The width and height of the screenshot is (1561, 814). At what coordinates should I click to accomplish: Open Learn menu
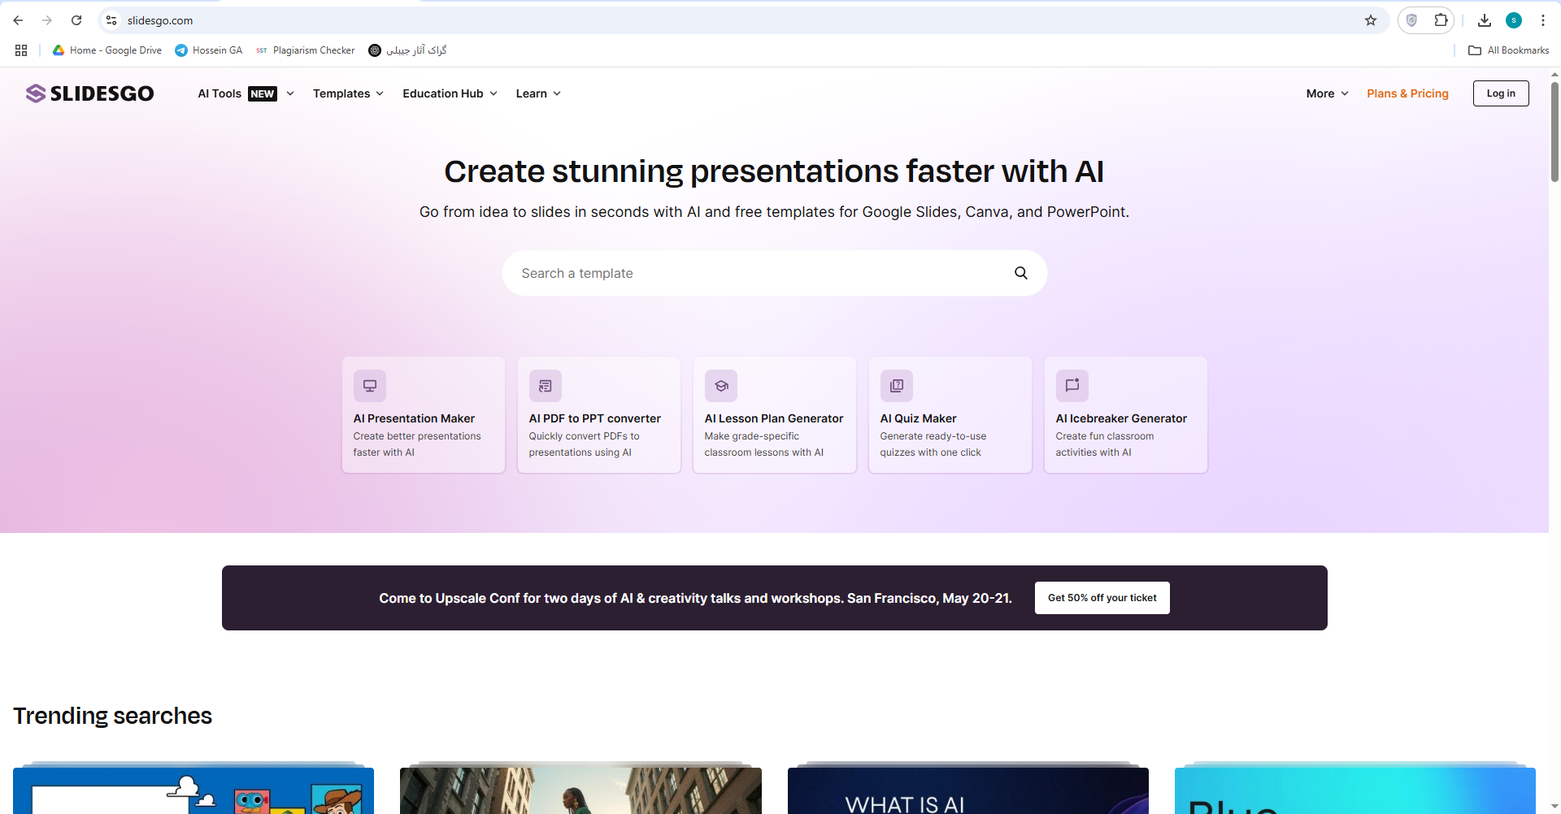coord(532,93)
